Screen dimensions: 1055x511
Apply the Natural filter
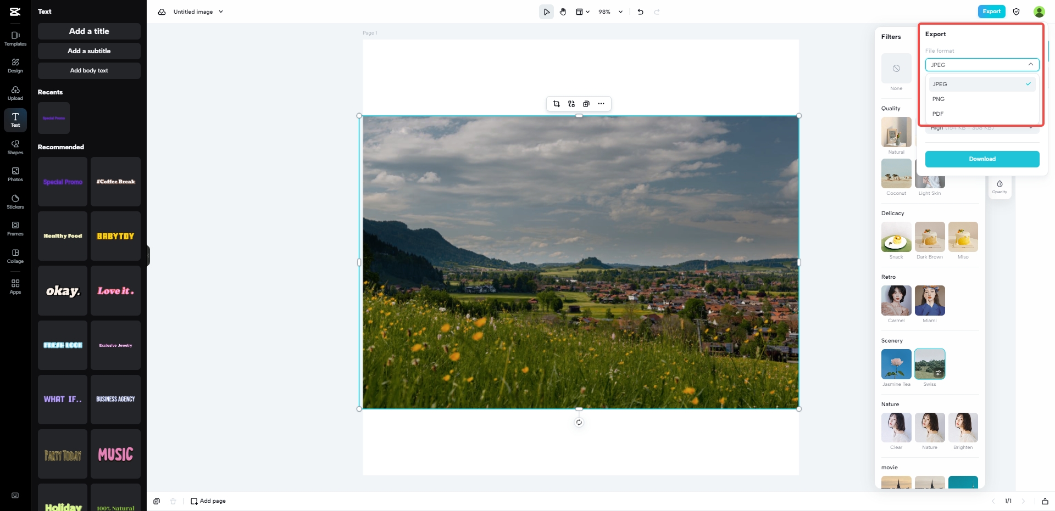[x=896, y=132]
